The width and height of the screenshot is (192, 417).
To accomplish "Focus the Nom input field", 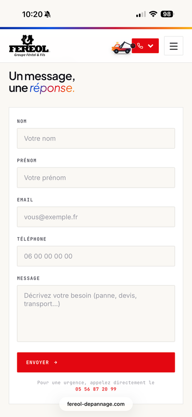I will [96, 138].
